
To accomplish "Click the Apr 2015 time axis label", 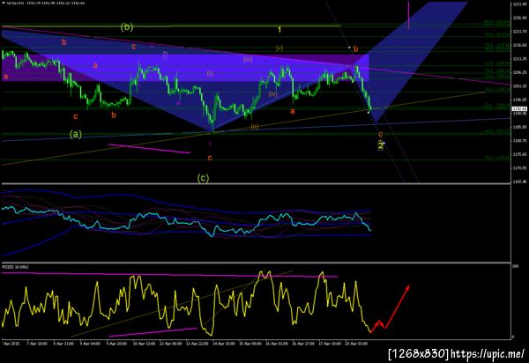I will coord(11,344).
